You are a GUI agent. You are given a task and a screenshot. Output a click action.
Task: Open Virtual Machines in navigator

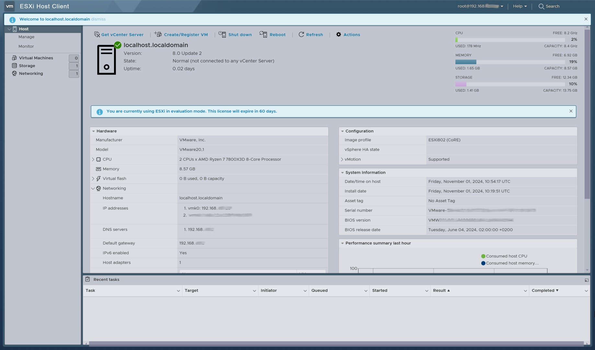(x=36, y=58)
